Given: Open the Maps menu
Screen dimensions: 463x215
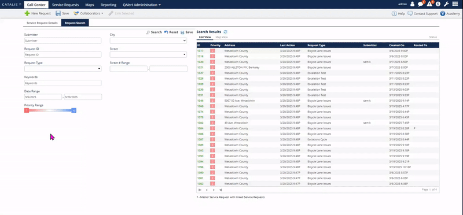Looking at the screenshot, I should coord(90,5).
